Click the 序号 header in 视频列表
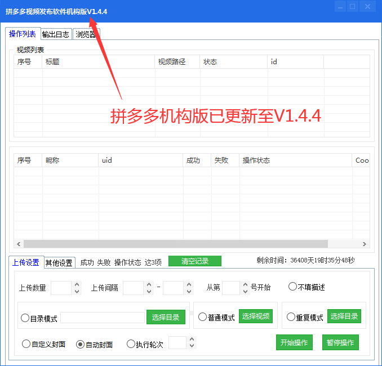The image size is (382, 366). [28, 61]
